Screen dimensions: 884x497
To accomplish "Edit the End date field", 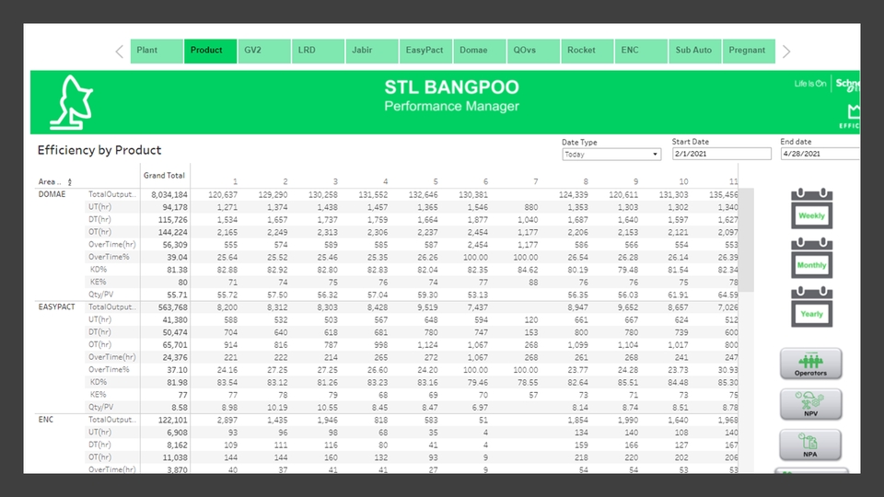I will pos(820,154).
